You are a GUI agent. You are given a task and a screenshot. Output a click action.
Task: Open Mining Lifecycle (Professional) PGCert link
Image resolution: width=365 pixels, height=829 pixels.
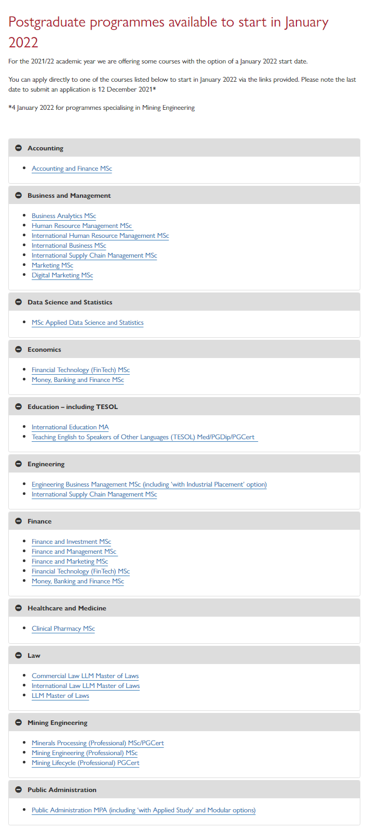pos(85,763)
